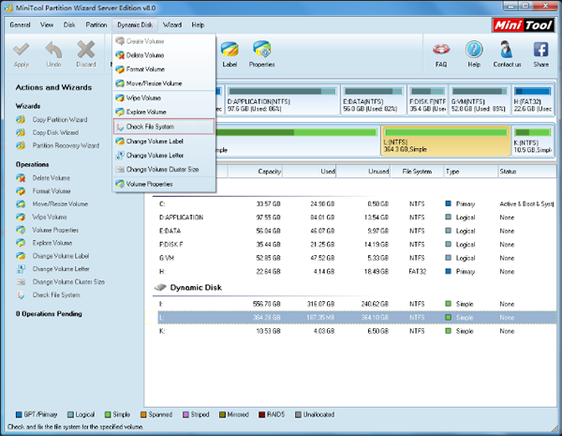Viewport: 562px width, 436px height.
Task: Click Wipe Volume icon in dropdown menu
Action: (120, 98)
